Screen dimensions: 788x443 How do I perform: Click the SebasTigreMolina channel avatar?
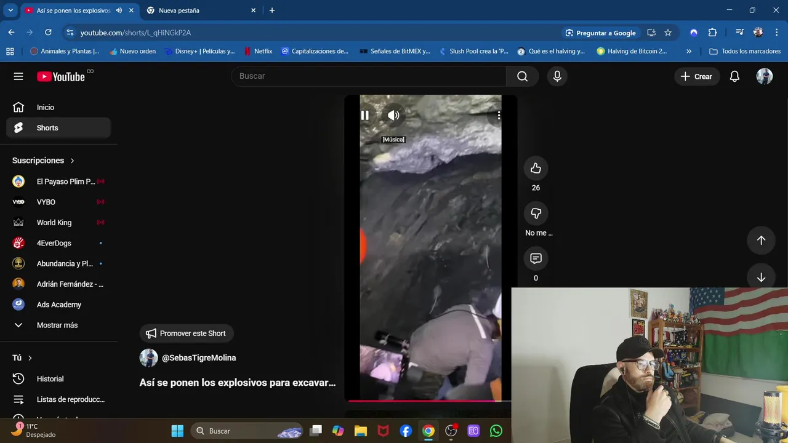(x=149, y=357)
